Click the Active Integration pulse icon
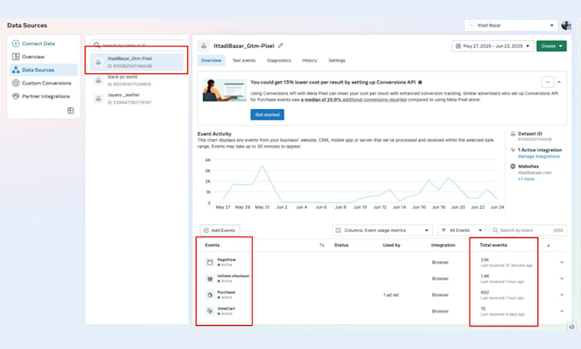The width and height of the screenshot is (581, 349). (x=513, y=150)
